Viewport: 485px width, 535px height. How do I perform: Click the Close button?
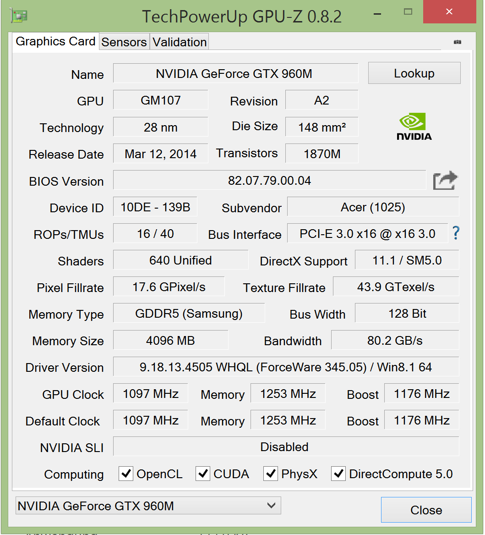[426, 510]
